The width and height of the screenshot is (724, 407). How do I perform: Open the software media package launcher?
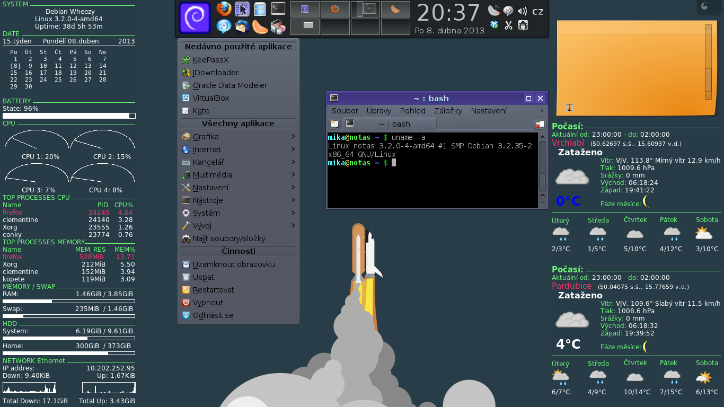pos(278,26)
